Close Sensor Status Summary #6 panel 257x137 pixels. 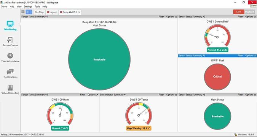255,95
